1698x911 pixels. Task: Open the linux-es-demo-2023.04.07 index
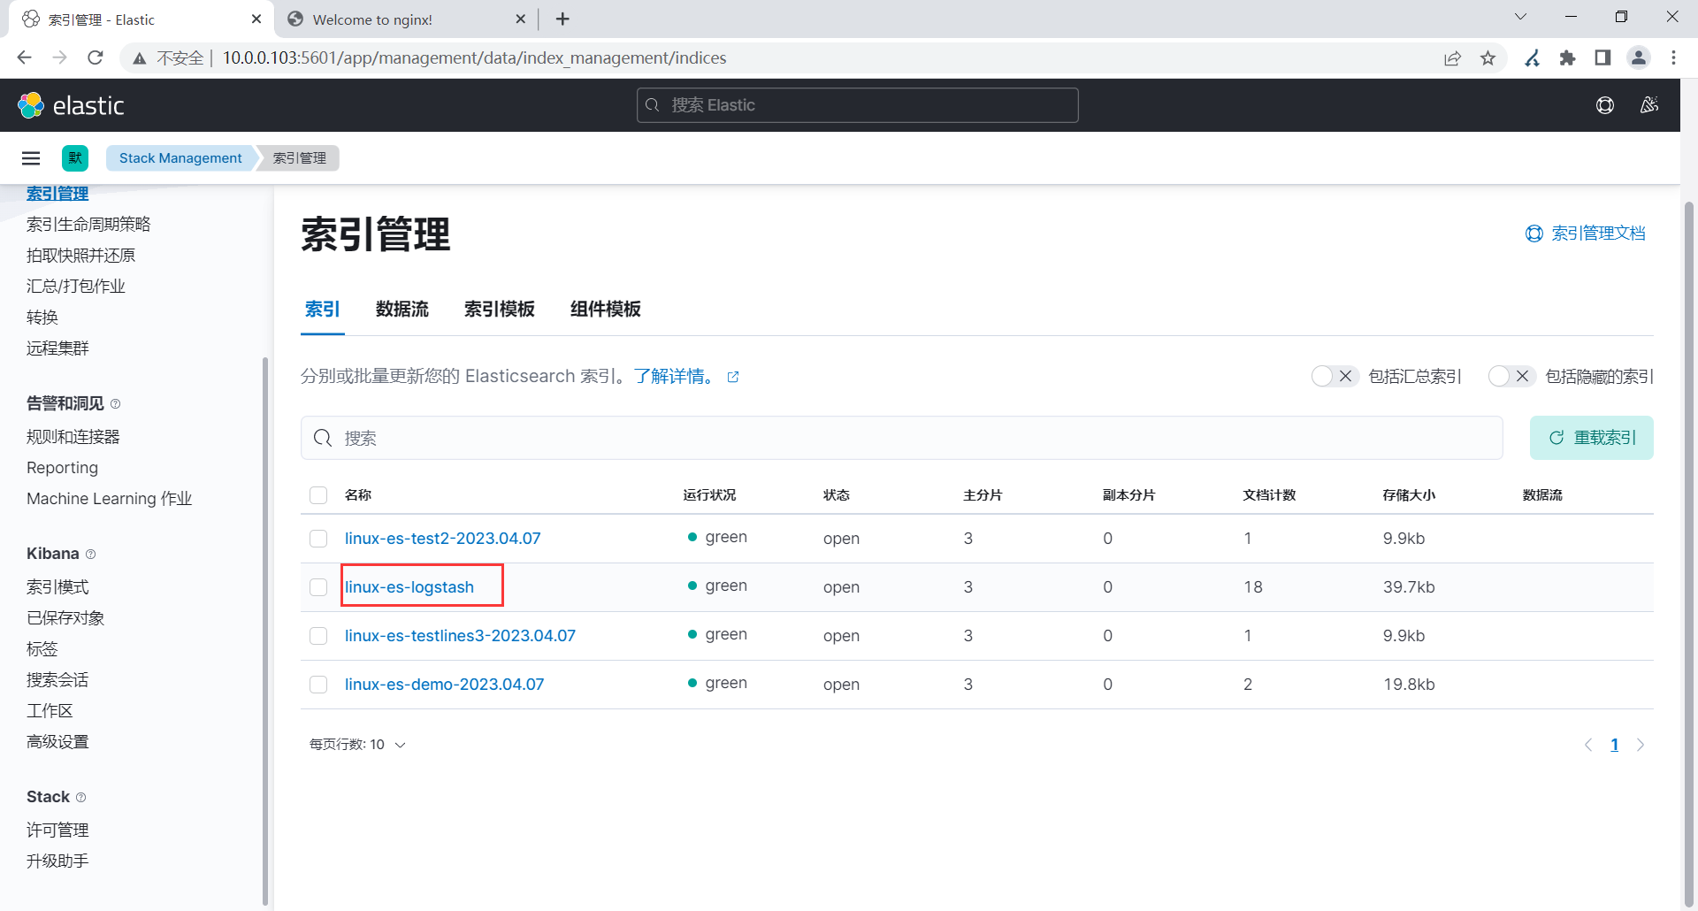coord(444,685)
